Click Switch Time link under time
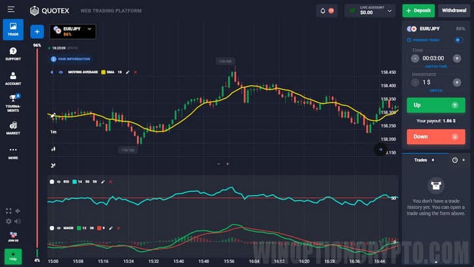This screenshot has height=267, width=474. pyautogui.click(x=436, y=67)
